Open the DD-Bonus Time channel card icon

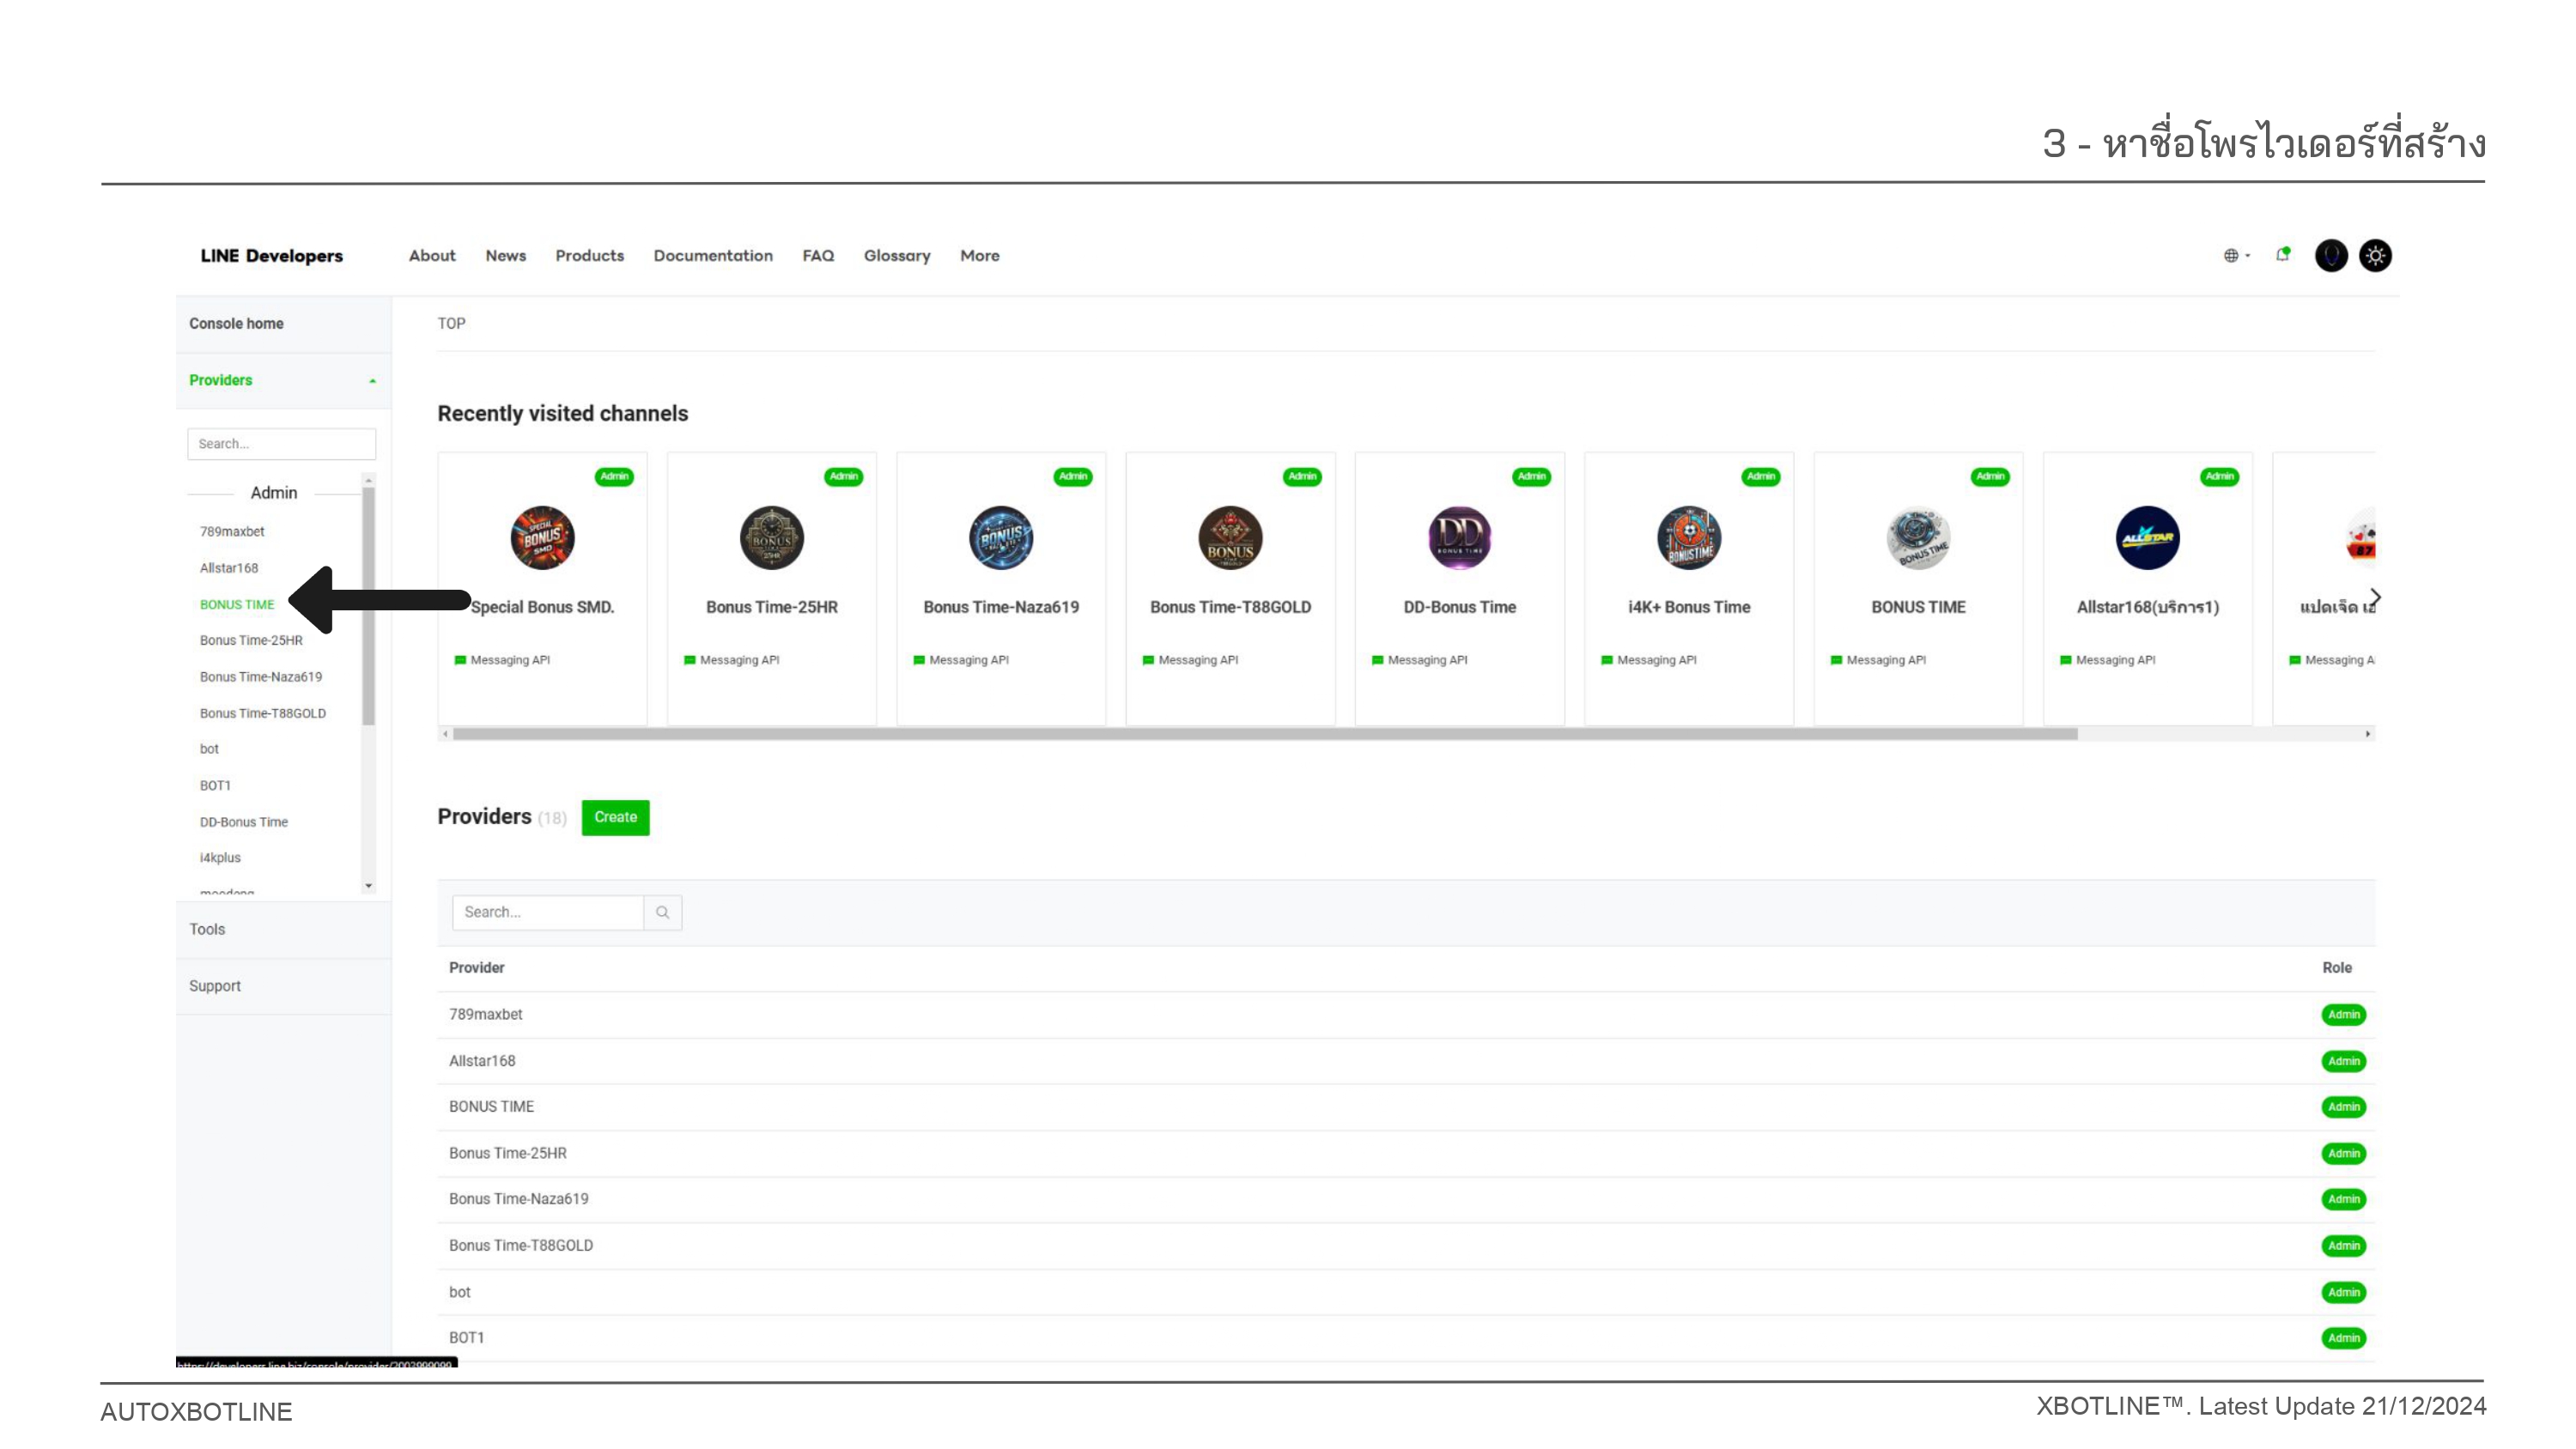[1459, 538]
